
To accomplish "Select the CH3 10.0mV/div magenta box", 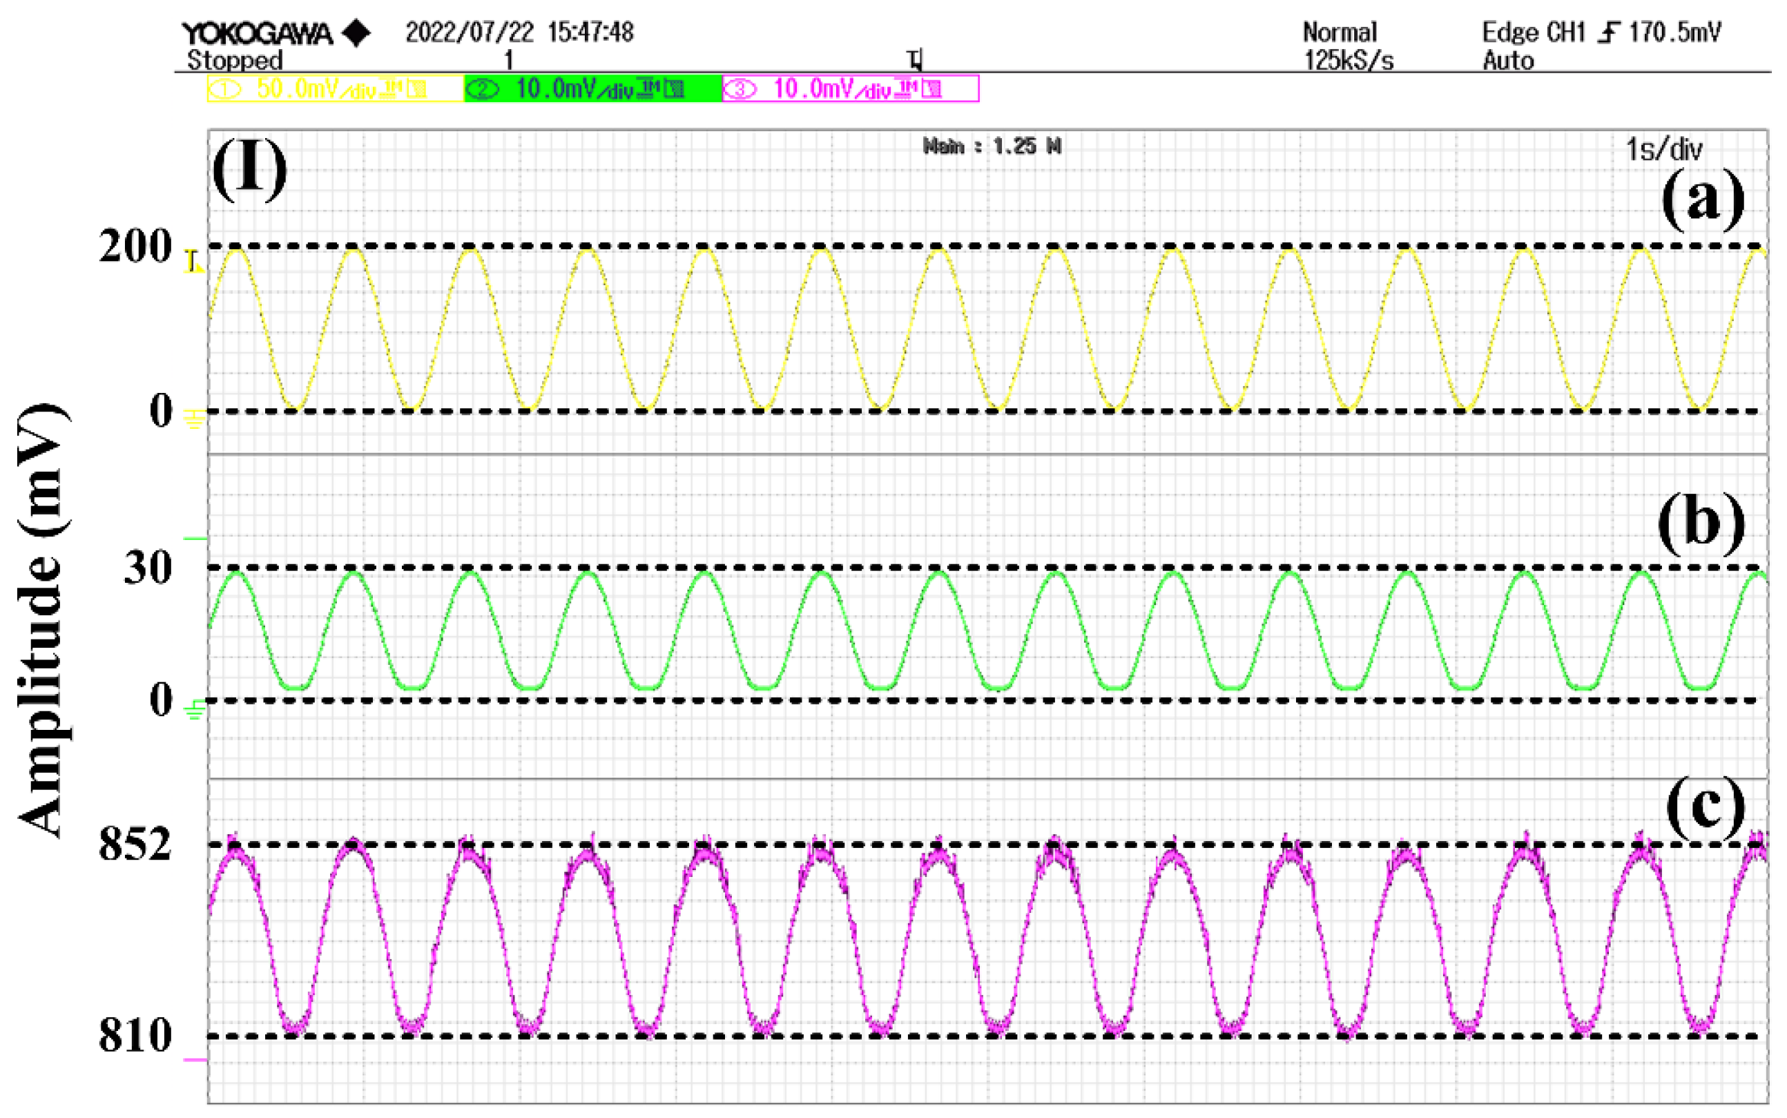I will point(850,90).
